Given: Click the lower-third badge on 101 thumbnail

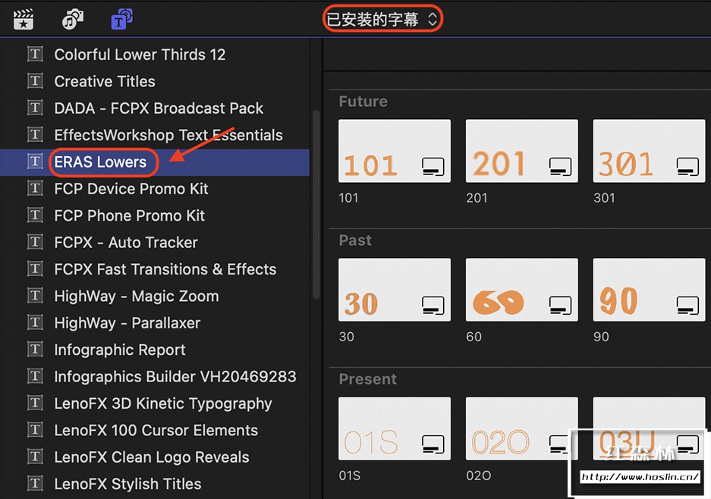Looking at the screenshot, I should point(433,166).
